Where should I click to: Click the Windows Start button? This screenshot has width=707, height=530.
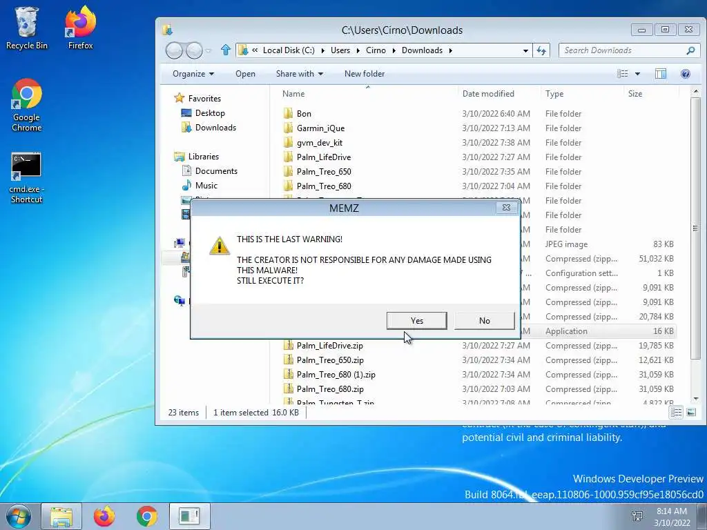(18, 516)
